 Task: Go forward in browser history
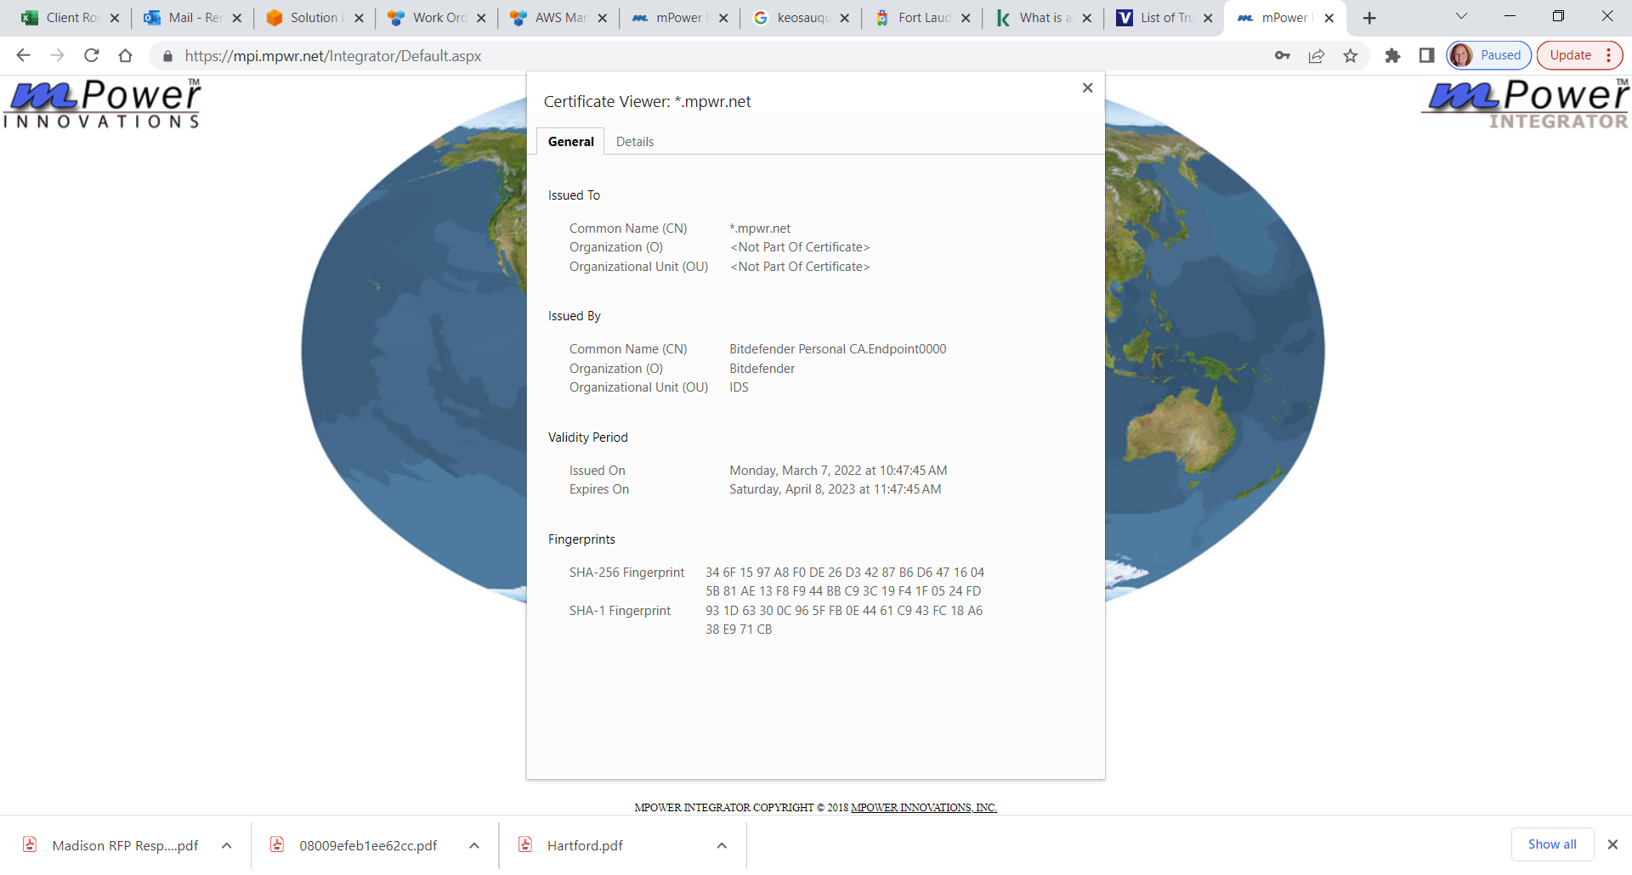57,55
